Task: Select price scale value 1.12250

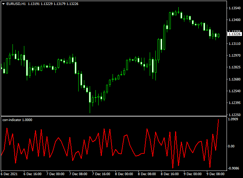Action: tap(235, 115)
